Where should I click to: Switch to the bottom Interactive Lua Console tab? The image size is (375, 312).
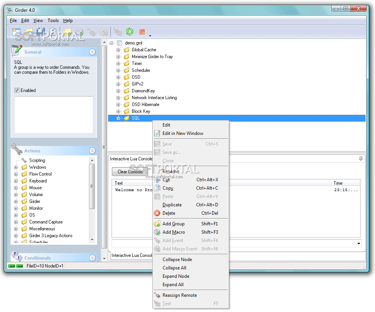(x=132, y=255)
